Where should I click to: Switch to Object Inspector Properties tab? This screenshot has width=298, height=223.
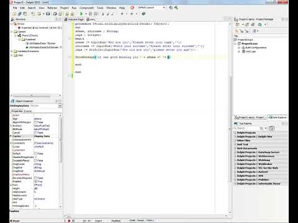coord(17,111)
